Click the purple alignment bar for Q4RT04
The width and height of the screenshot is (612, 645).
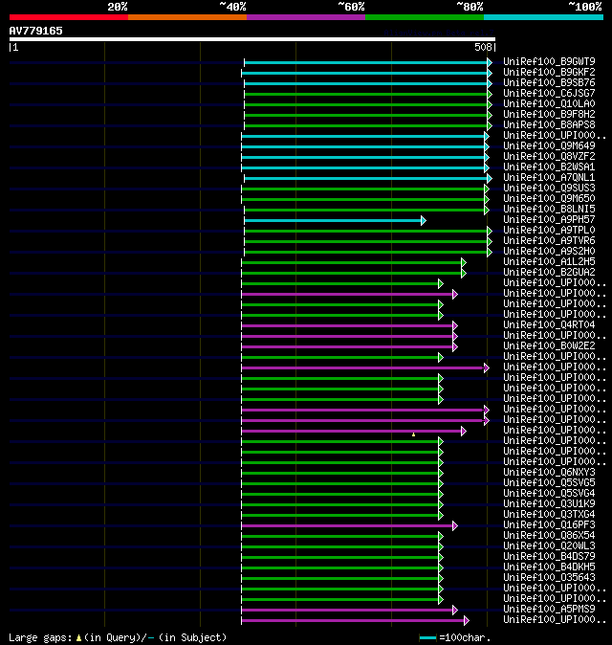click(x=347, y=325)
